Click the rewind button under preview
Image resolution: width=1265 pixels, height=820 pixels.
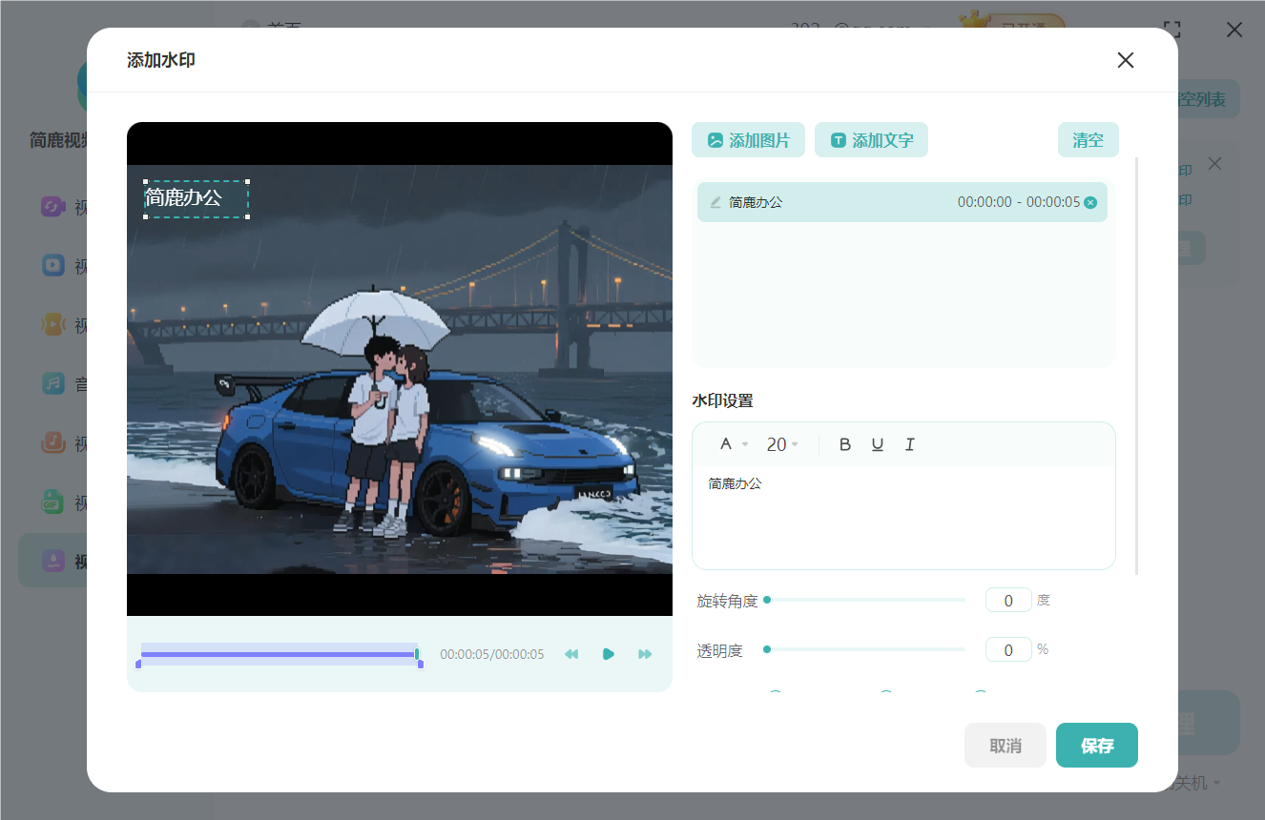[x=571, y=654]
